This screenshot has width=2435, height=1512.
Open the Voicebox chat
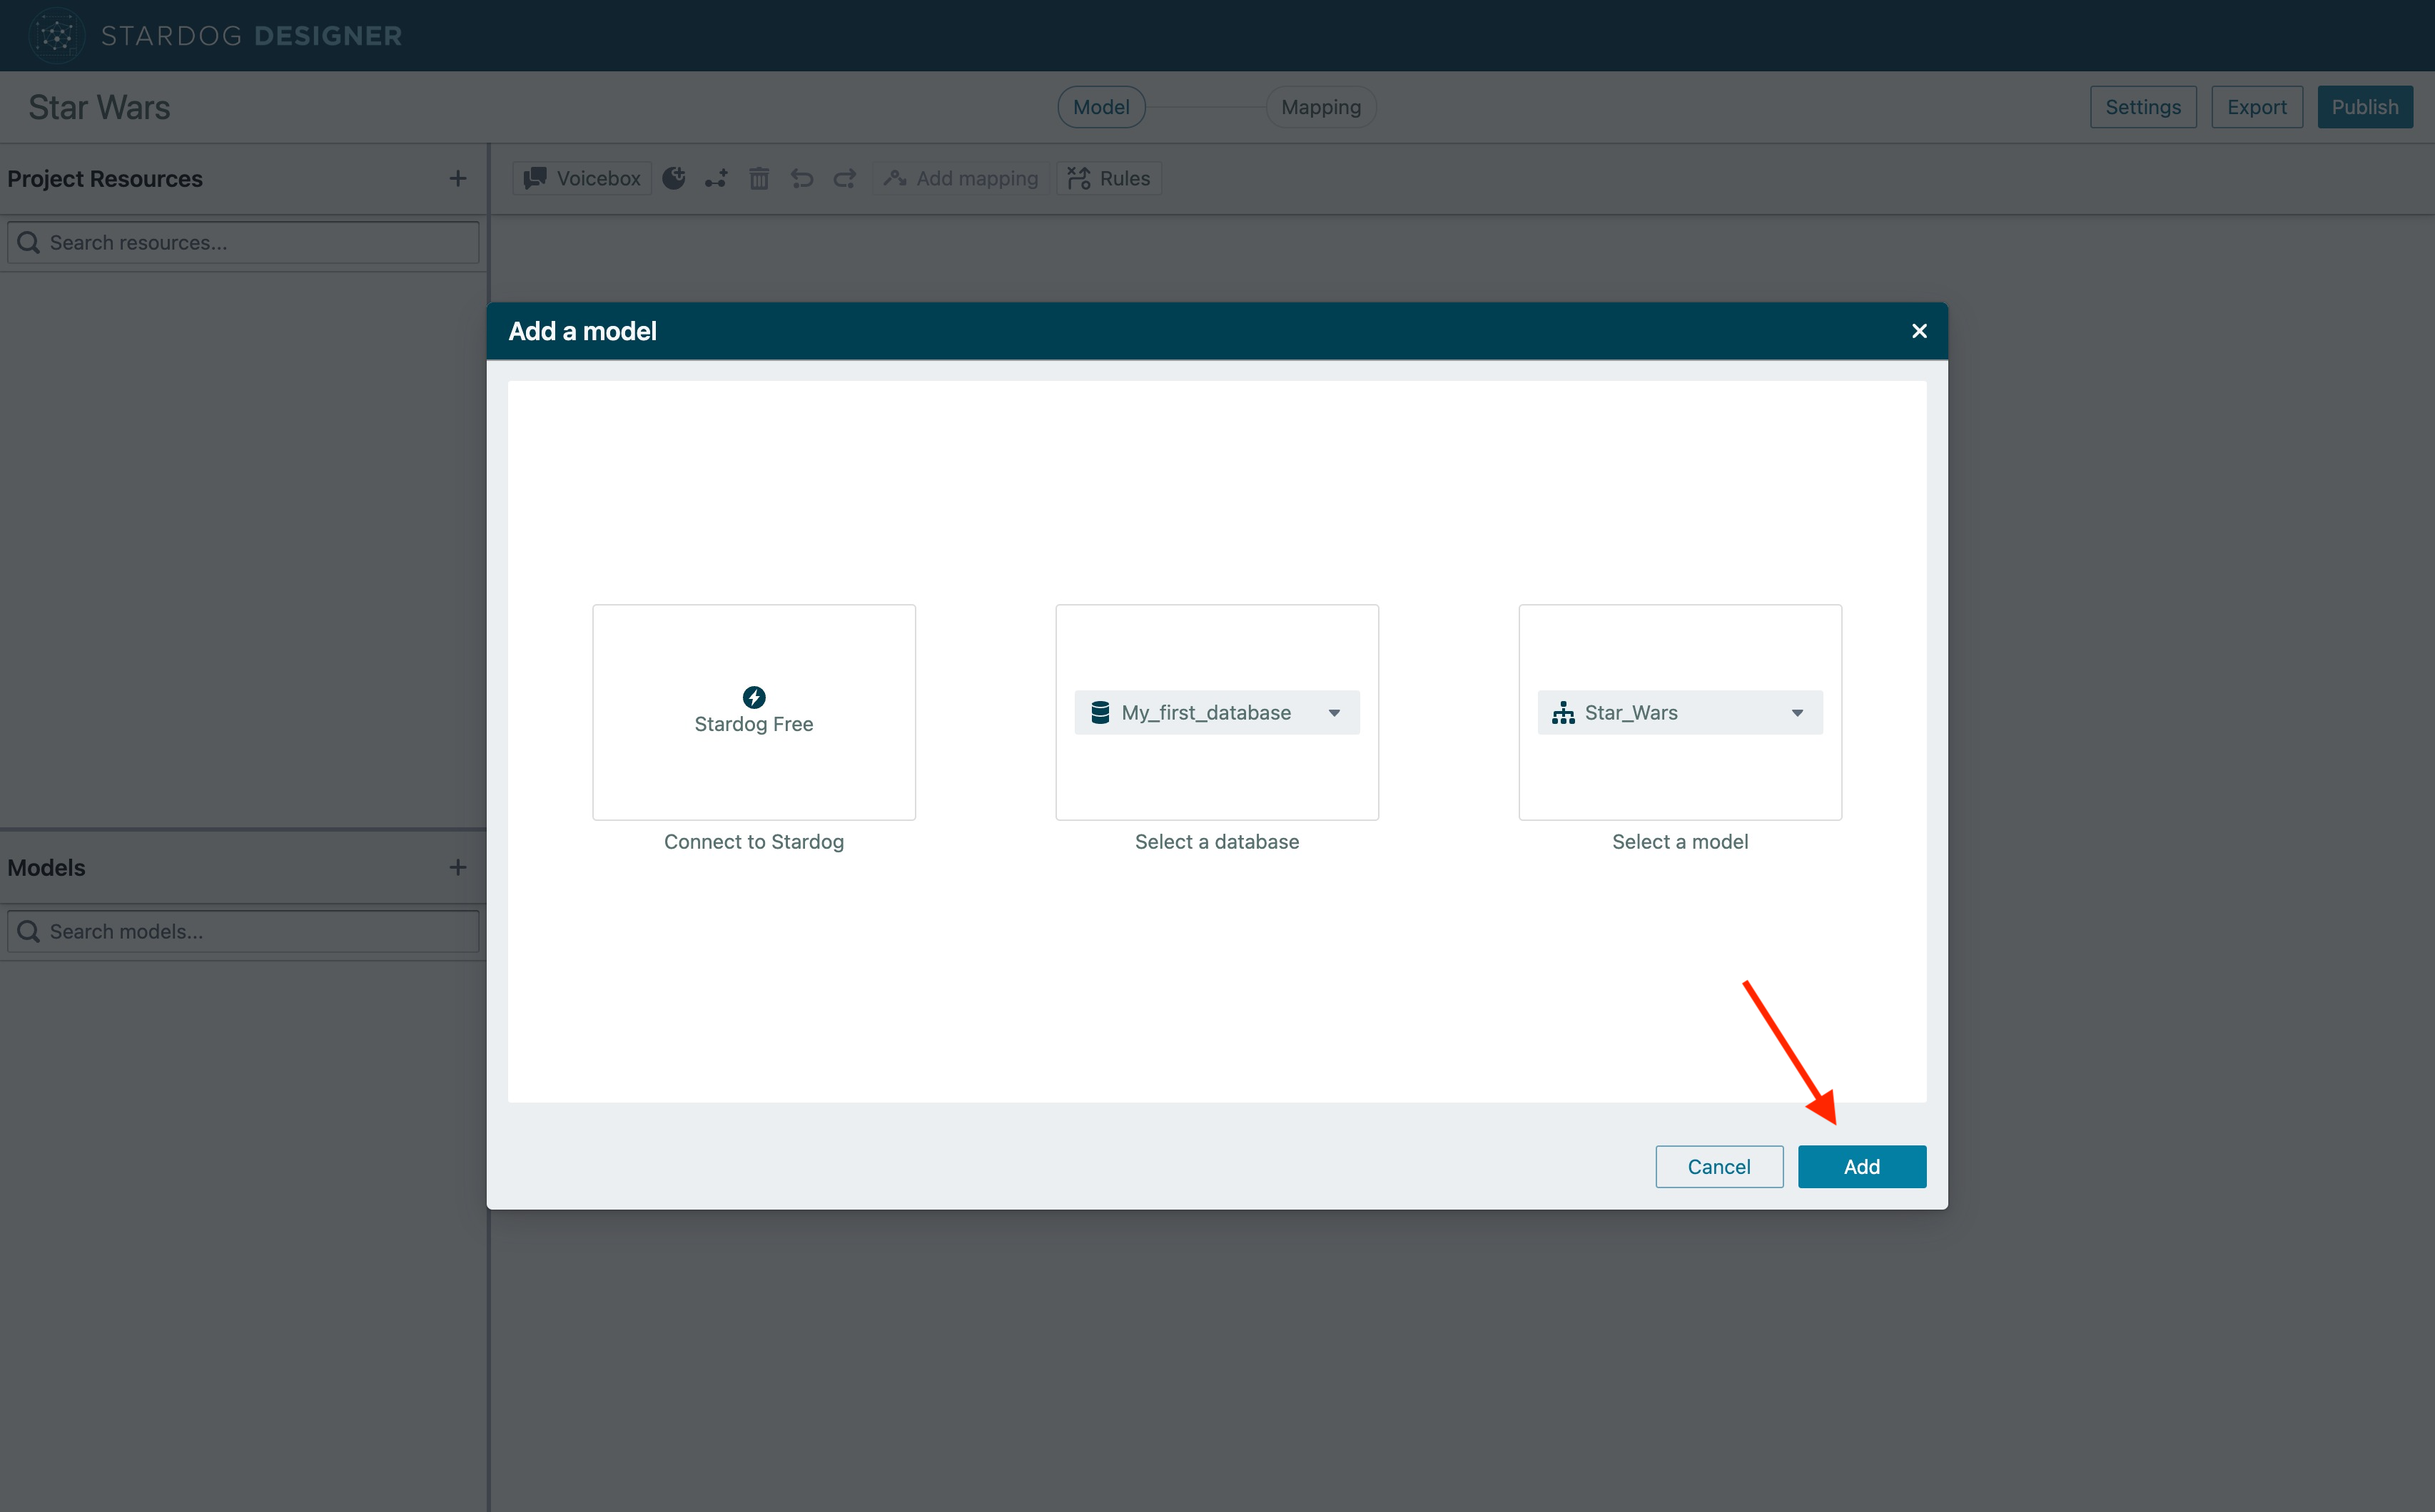[582, 178]
